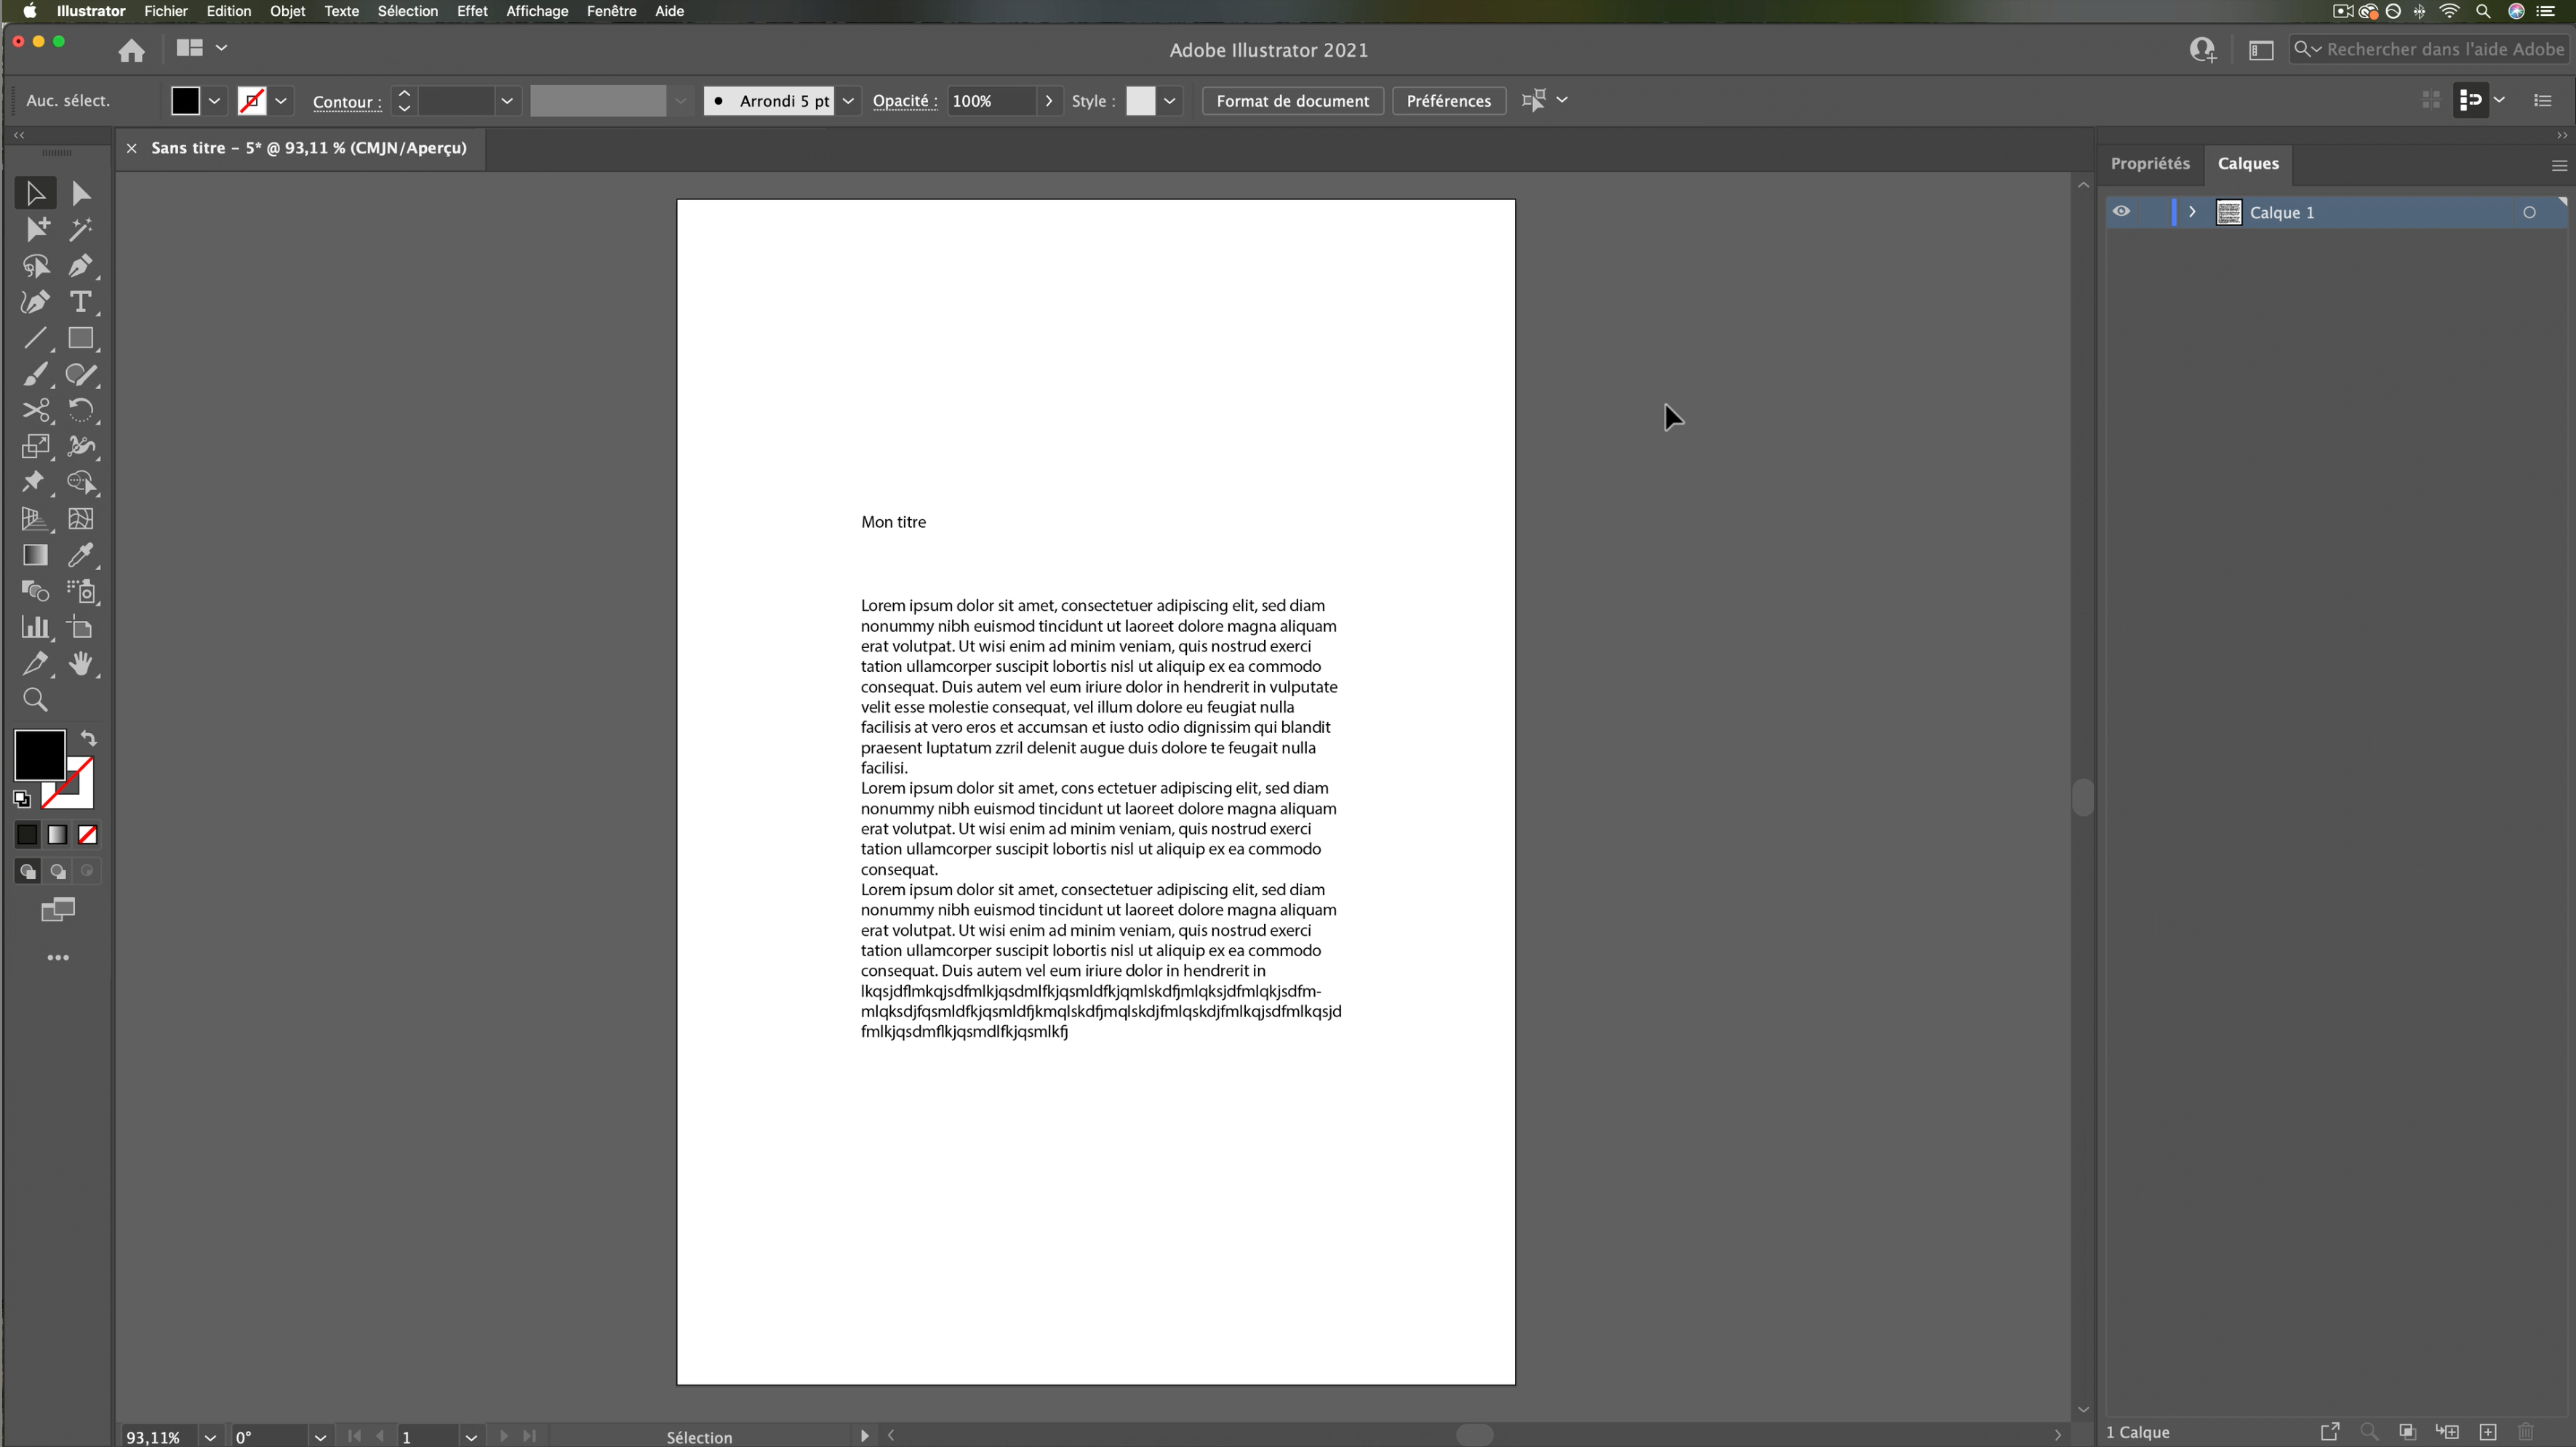Open the Préférences dialog
The height and width of the screenshot is (1447, 2576).
[1448, 100]
